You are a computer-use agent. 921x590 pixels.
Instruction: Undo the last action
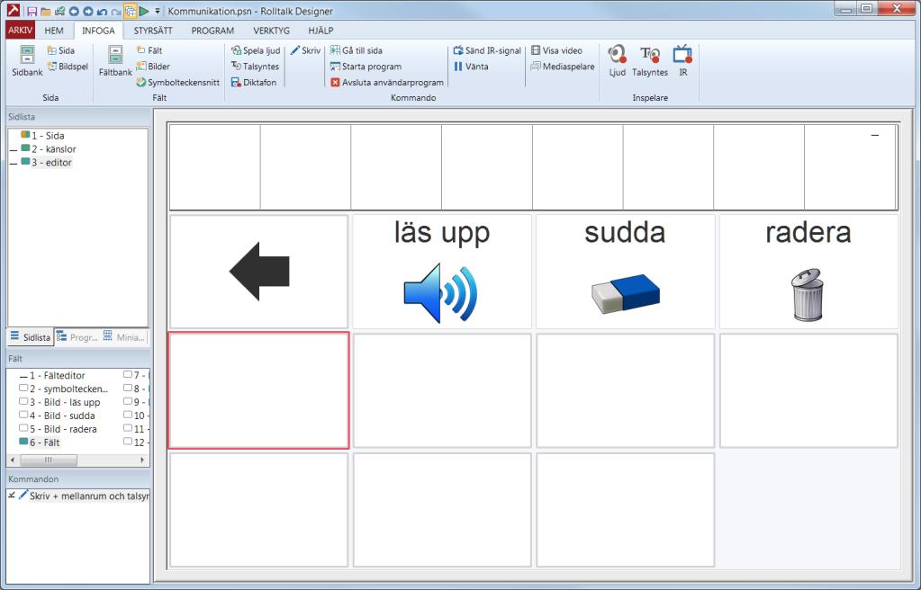click(x=102, y=11)
